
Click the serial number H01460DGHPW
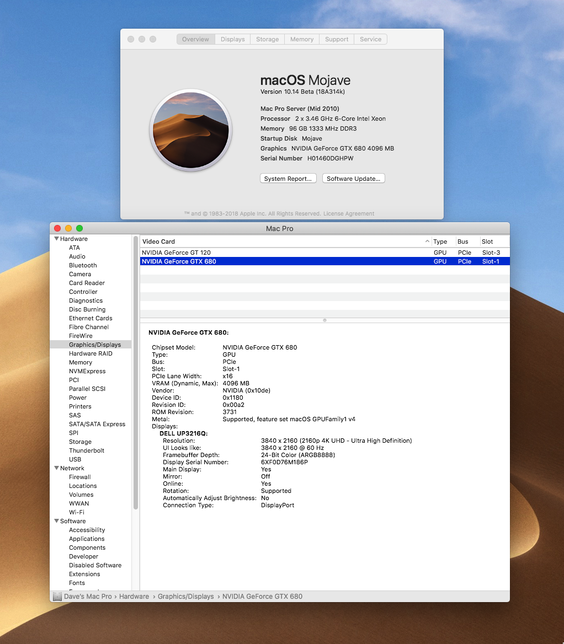point(330,158)
